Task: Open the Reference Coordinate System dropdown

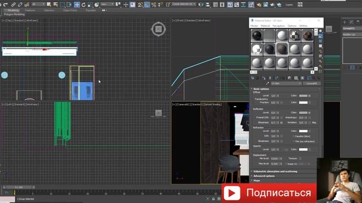Action: coord(107,4)
